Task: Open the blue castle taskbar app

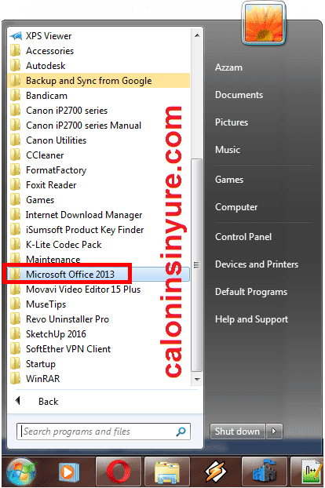Action: point(265,472)
